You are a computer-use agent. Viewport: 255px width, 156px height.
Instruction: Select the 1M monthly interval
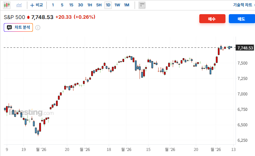click(126, 5)
